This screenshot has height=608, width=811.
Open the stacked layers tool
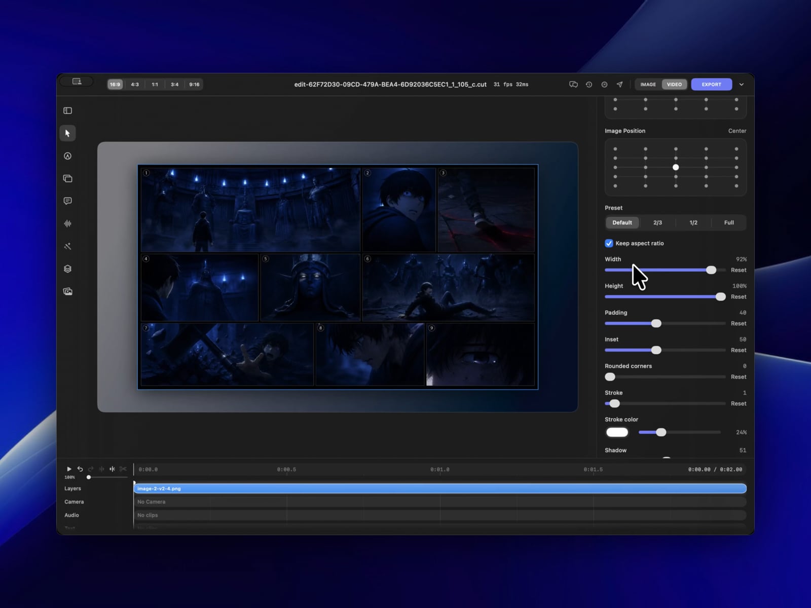(67, 269)
